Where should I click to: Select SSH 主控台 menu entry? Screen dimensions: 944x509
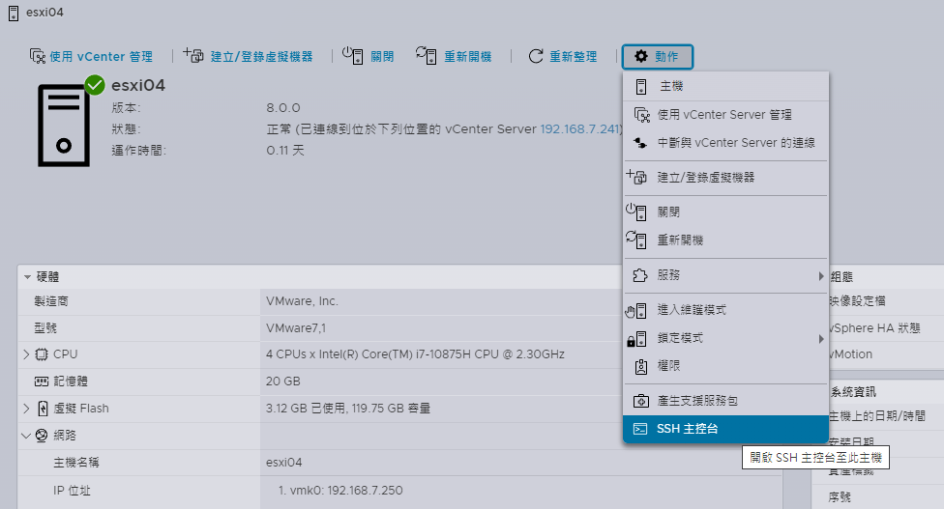point(725,429)
